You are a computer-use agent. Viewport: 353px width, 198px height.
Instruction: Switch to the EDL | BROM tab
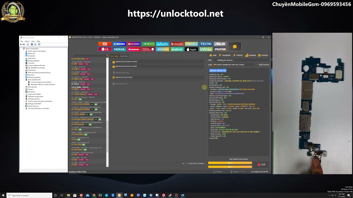(114, 56)
